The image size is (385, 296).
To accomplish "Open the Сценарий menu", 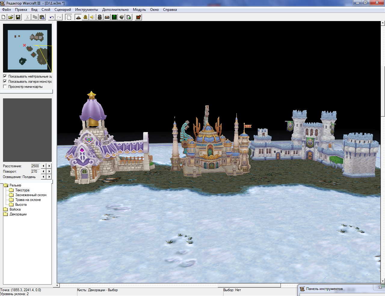I will coord(63,10).
